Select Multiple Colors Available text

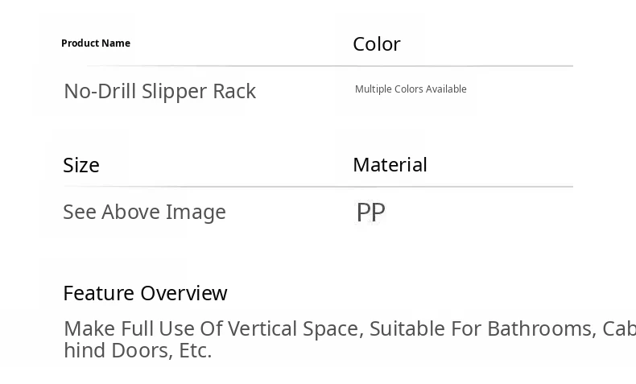coord(411,89)
